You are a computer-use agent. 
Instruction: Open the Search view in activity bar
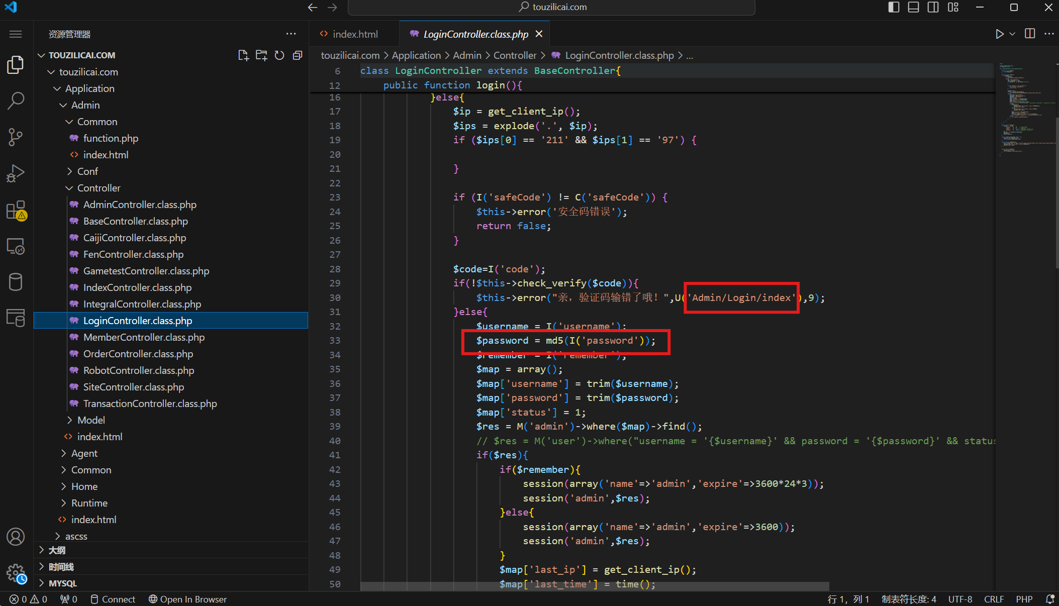pos(16,100)
